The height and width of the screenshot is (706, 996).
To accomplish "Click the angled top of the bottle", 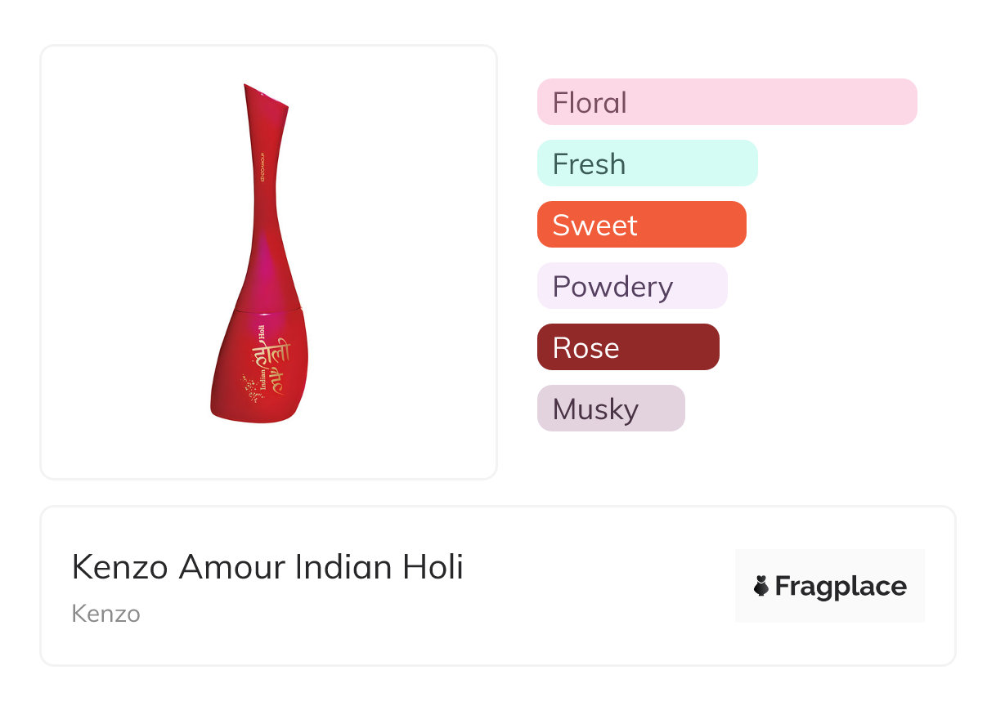I will (265, 97).
